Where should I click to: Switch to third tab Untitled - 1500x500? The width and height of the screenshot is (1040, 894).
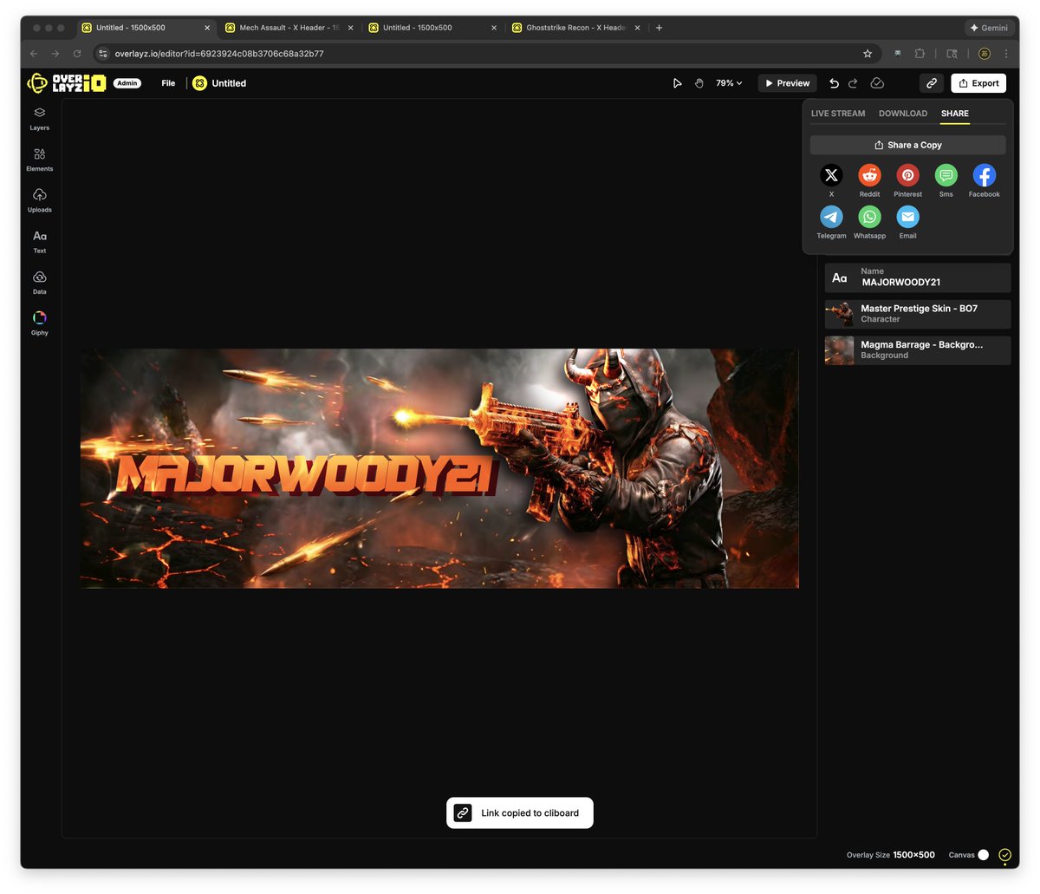(x=432, y=28)
